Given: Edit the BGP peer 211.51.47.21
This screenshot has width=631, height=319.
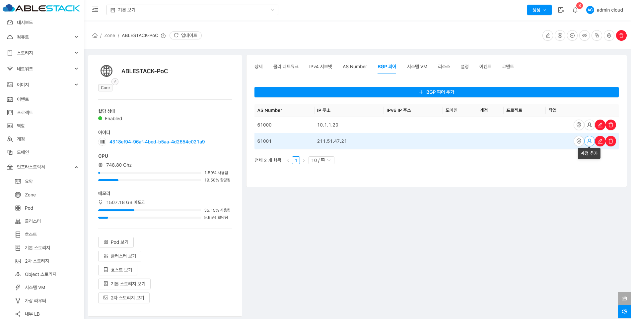Looking at the screenshot, I should tap(600, 141).
